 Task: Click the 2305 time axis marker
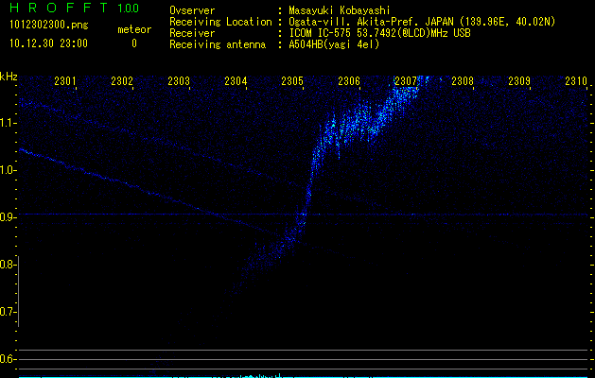(292, 81)
